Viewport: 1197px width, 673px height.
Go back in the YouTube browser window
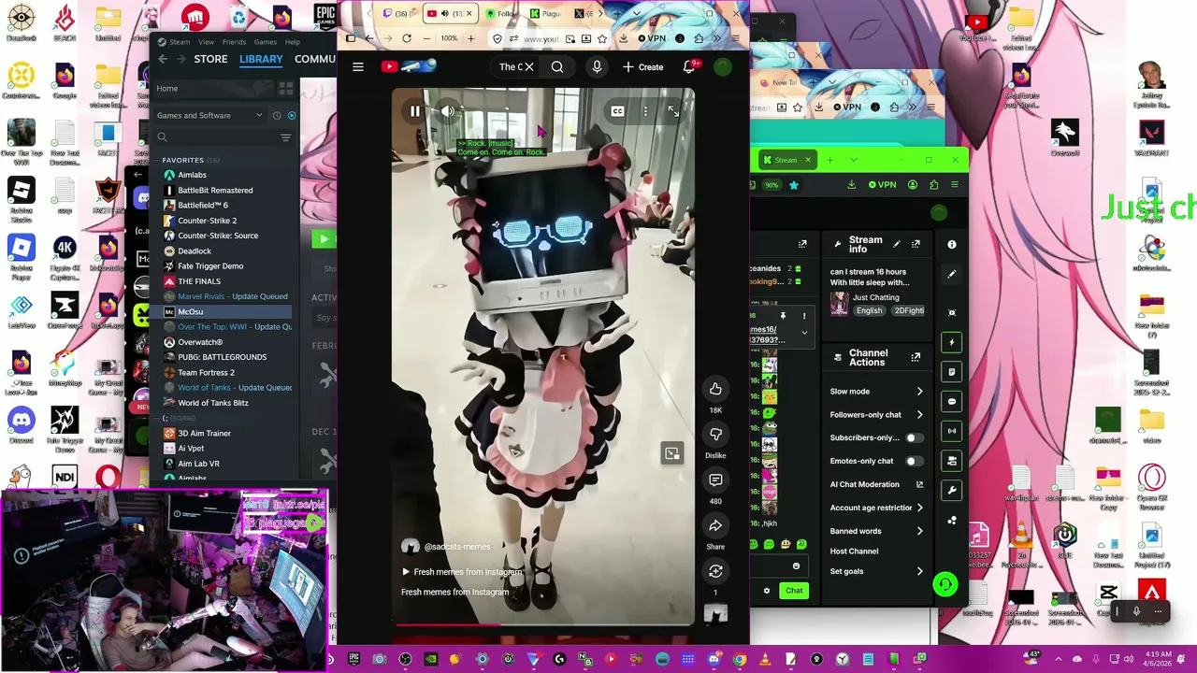coord(368,38)
